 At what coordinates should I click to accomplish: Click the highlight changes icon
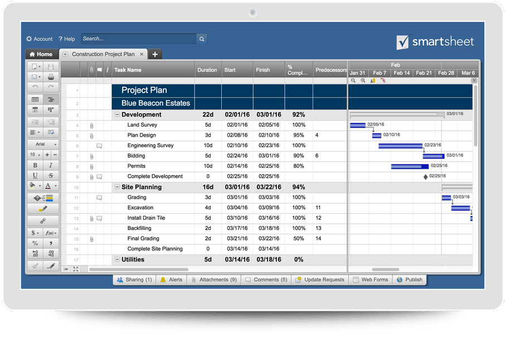coord(43,209)
